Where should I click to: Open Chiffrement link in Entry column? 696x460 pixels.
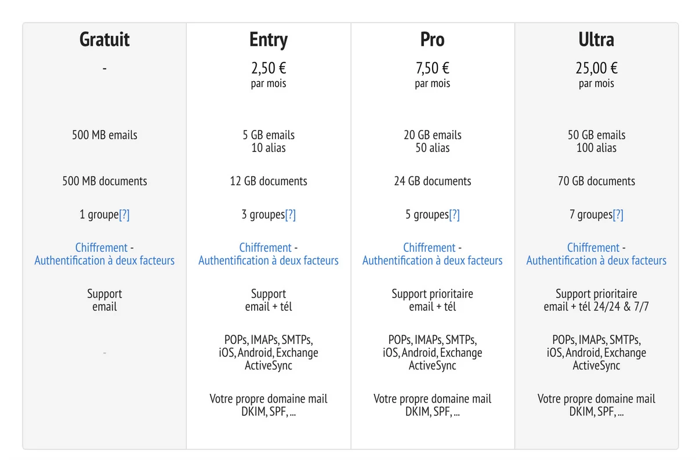point(265,248)
